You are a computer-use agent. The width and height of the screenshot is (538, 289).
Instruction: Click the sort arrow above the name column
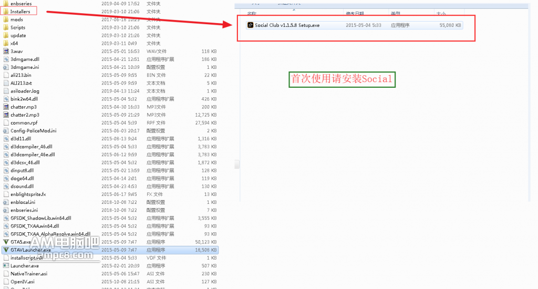pos(294,10)
